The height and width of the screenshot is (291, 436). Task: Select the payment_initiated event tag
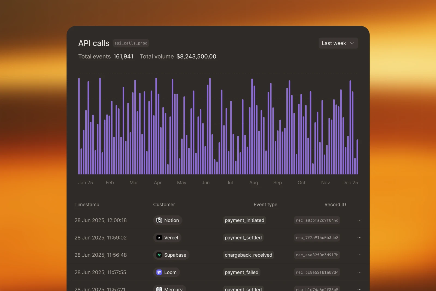[x=244, y=220]
